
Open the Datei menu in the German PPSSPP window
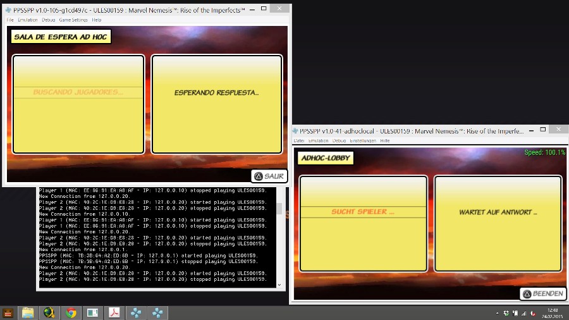[299, 140]
